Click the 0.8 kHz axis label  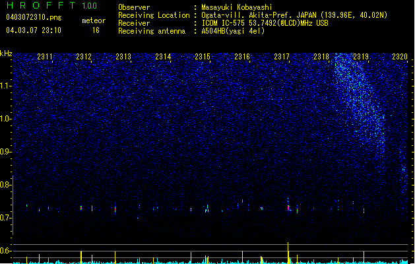coord(5,185)
